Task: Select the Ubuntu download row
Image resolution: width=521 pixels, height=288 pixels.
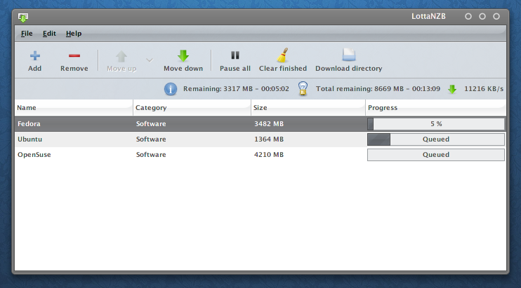Action: (x=260, y=139)
